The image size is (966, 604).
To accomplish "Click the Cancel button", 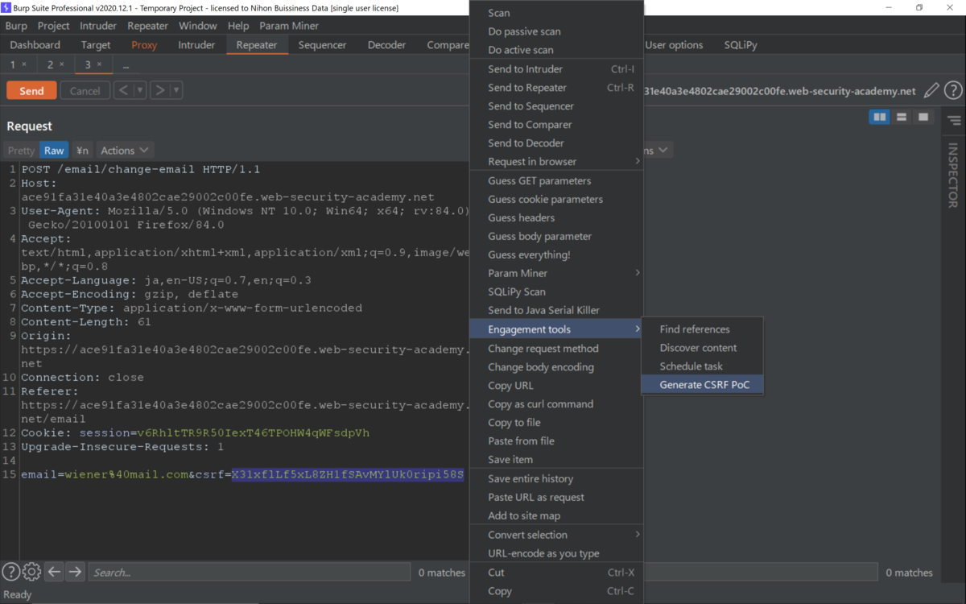I will click(x=85, y=90).
